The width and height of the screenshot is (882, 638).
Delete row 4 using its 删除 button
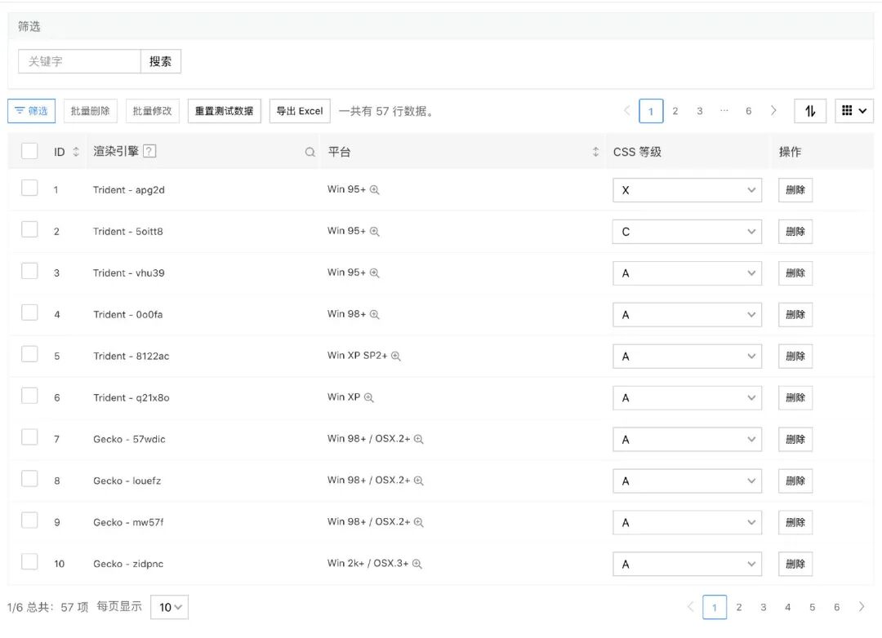(795, 315)
